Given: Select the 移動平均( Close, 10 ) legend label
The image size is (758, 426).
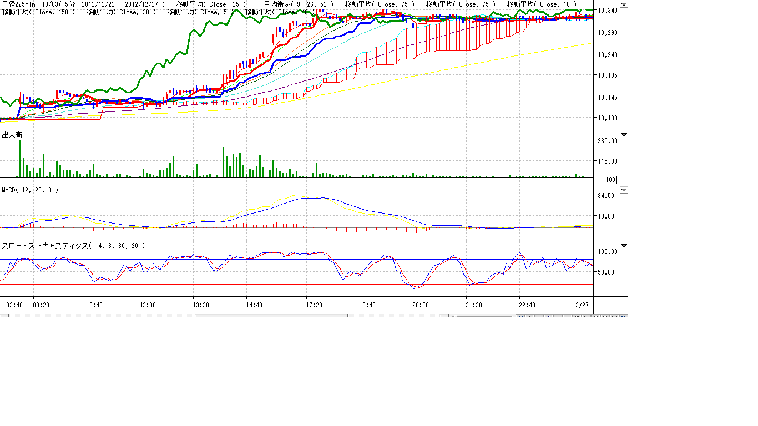Looking at the screenshot, I should tap(542, 4).
